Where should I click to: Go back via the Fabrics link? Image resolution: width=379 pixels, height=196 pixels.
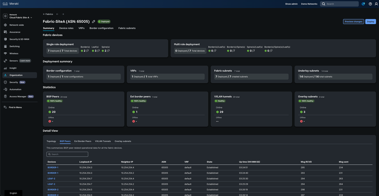coord(48,14)
